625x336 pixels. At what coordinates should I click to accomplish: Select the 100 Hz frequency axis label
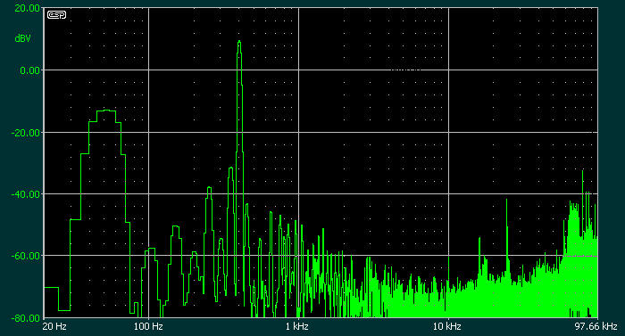pos(148,327)
